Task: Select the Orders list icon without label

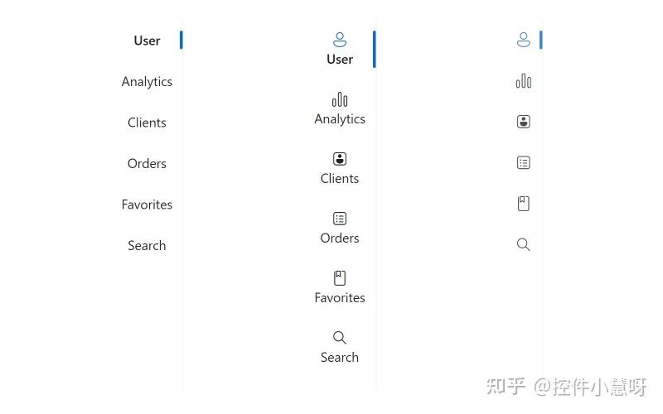Action: [523, 163]
